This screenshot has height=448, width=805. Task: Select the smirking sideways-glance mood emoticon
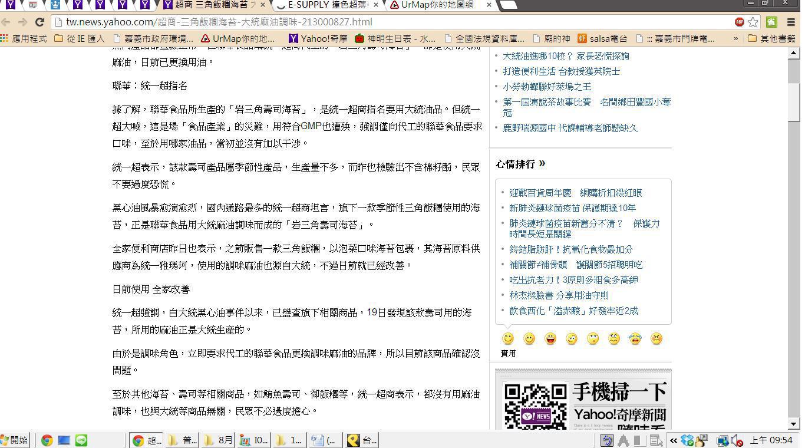click(572, 338)
